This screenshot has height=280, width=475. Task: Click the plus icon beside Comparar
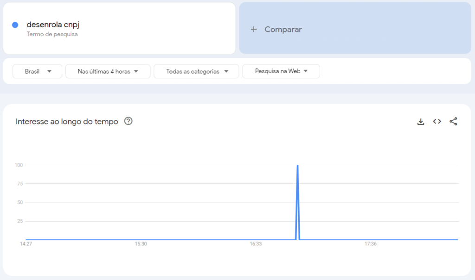254,29
